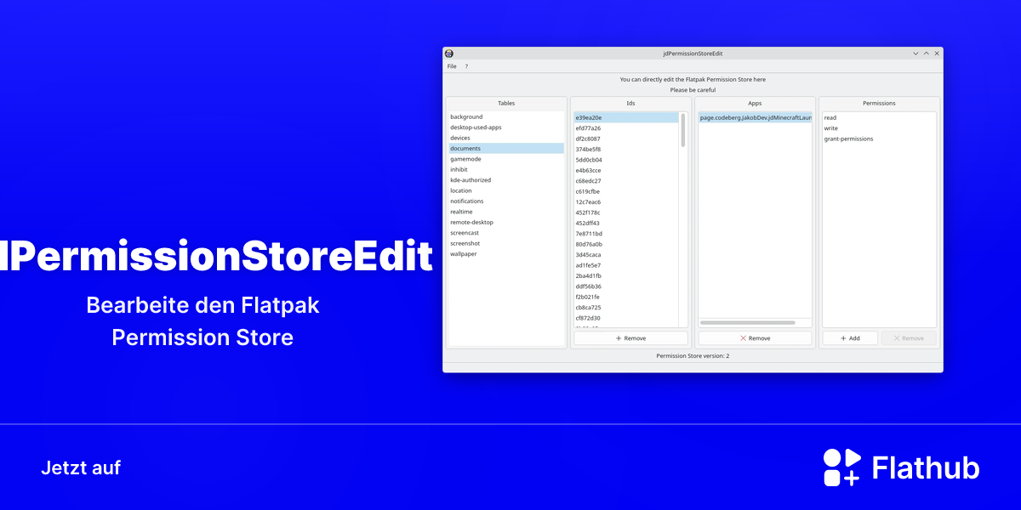
Task: Select the desktop-used-apps table
Action: point(506,127)
